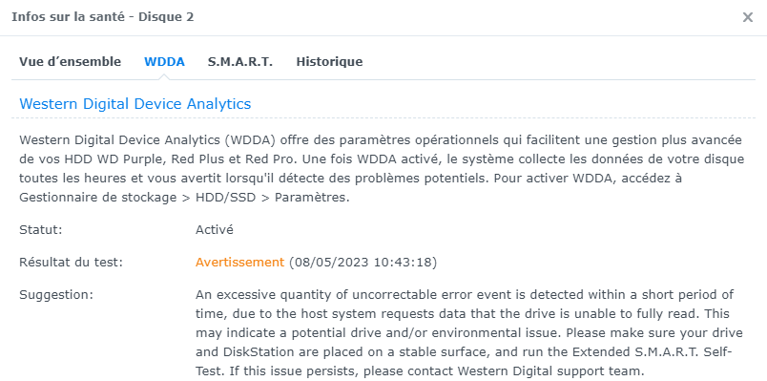Viewport: 767px width, 381px height.
Task: Click the orange Avertissement test result
Action: pos(239,263)
